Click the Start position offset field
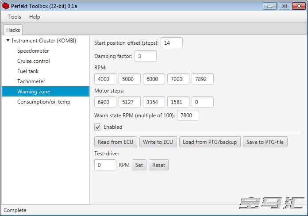This screenshot has height=216, width=308. (x=172, y=43)
